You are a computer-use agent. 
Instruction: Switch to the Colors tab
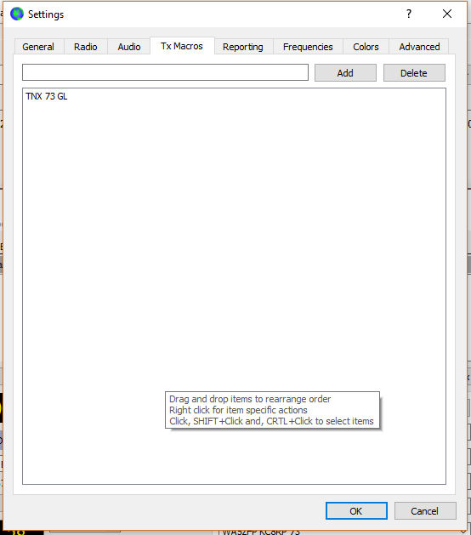tap(366, 47)
